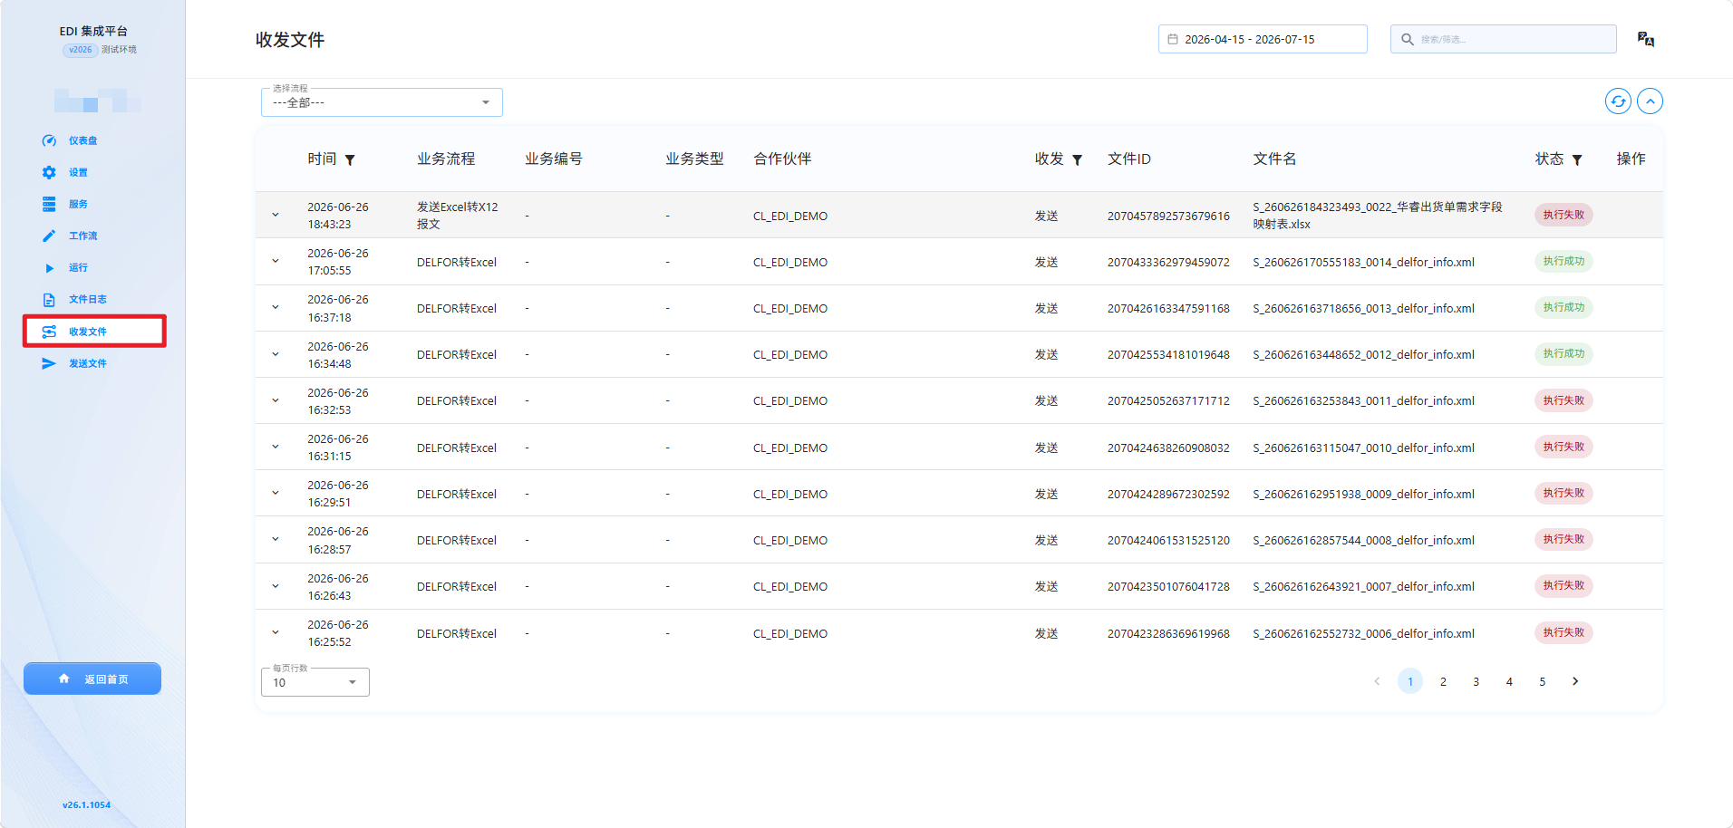1733x828 pixels.
Task: Filter by the 收发 column funnel icon
Action: (x=1077, y=159)
